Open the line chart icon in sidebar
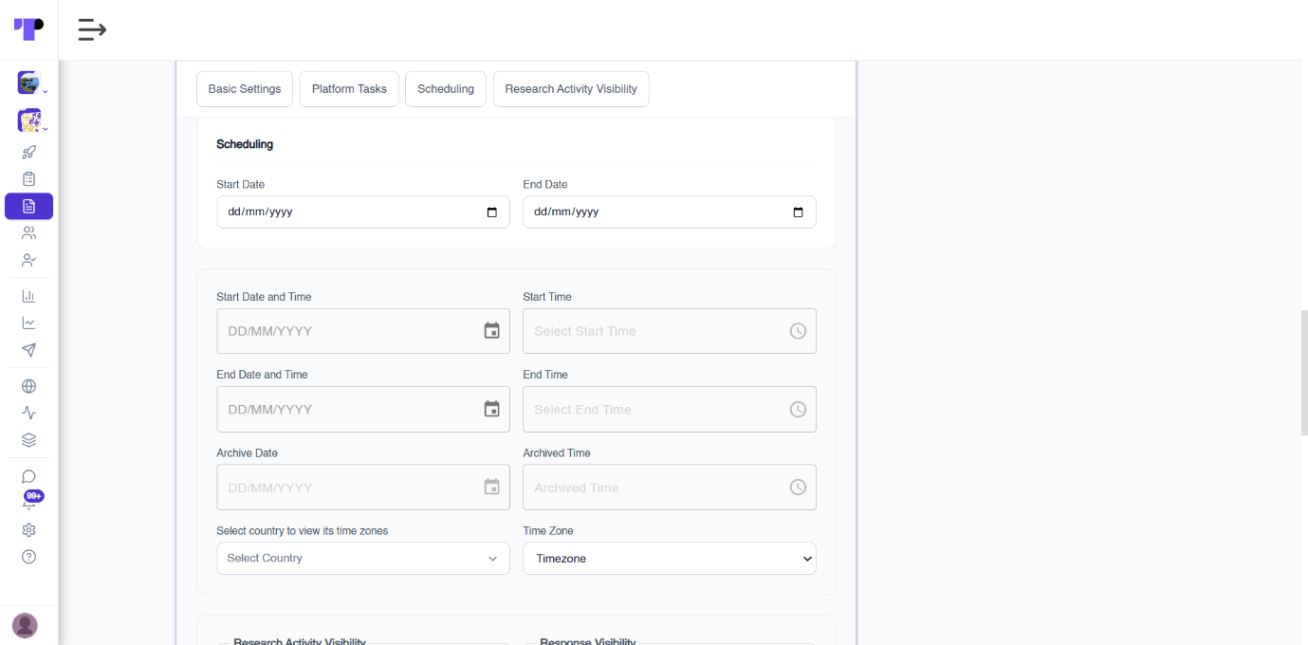The image size is (1308, 645). tap(28, 322)
